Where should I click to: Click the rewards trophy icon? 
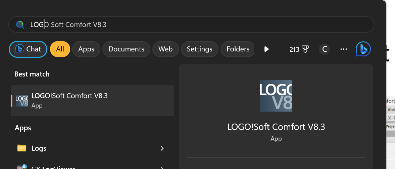pyautogui.click(x=305, y=49)
